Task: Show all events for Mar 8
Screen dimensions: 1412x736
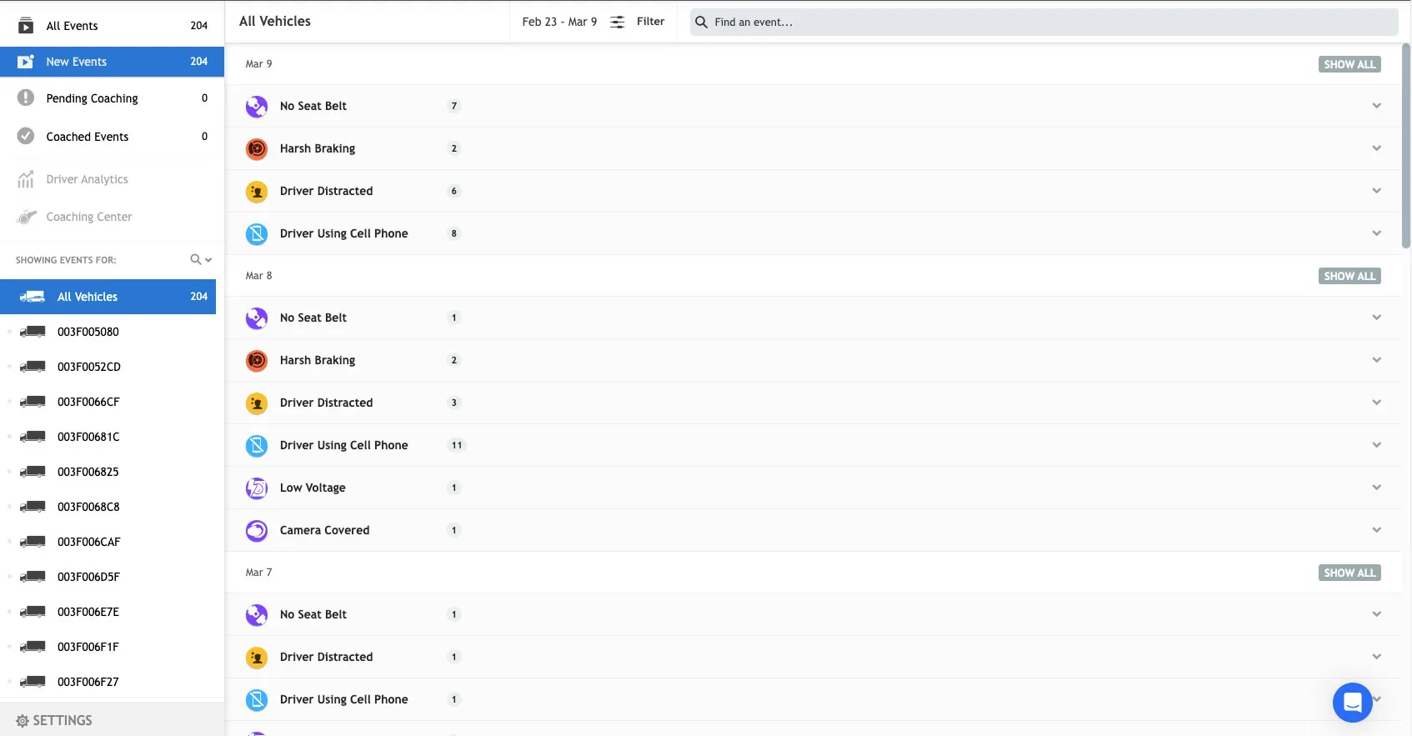Action: [x=1349, y=276]
